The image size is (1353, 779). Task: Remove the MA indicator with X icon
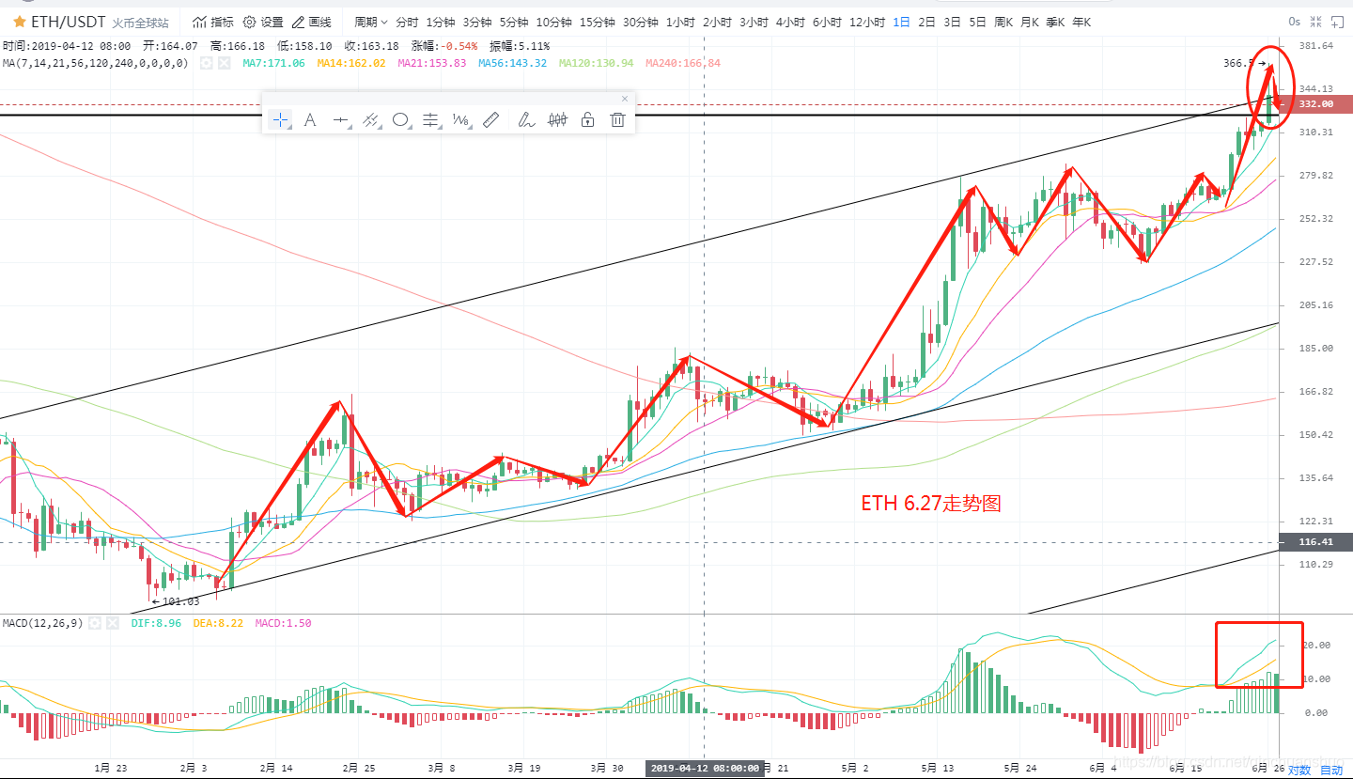tap(224, 63)
